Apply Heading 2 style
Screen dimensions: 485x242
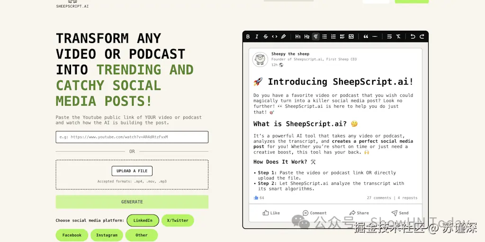[307, 36]
